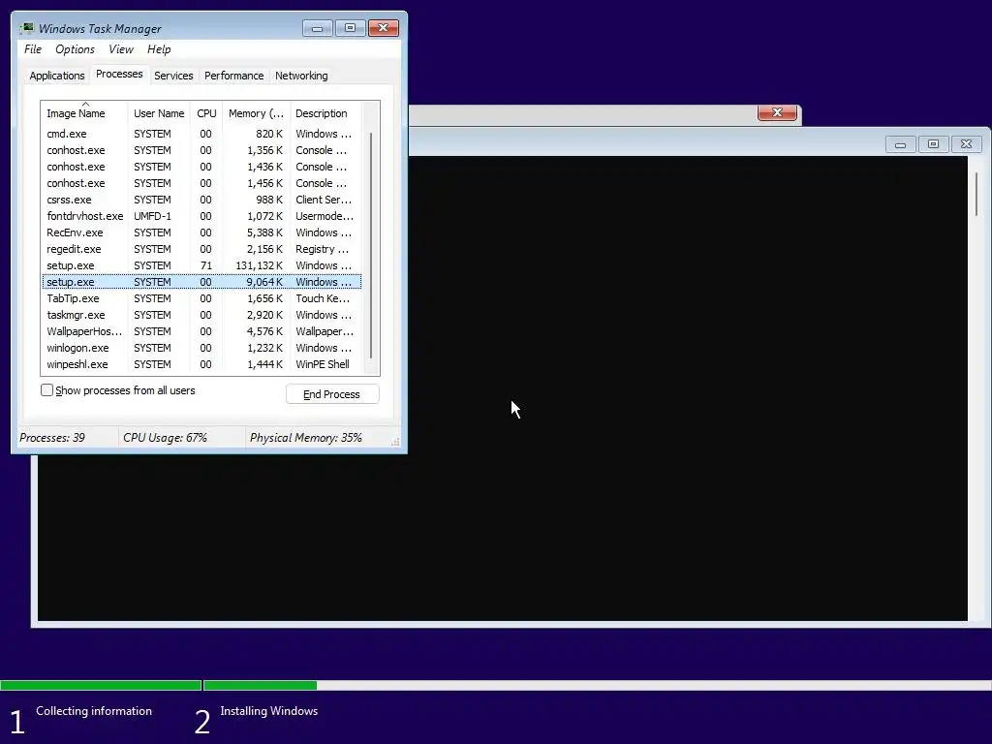Click the Client Ser... description cell
This screenshot has height=744, width=992.
click(x=324, y=200)
